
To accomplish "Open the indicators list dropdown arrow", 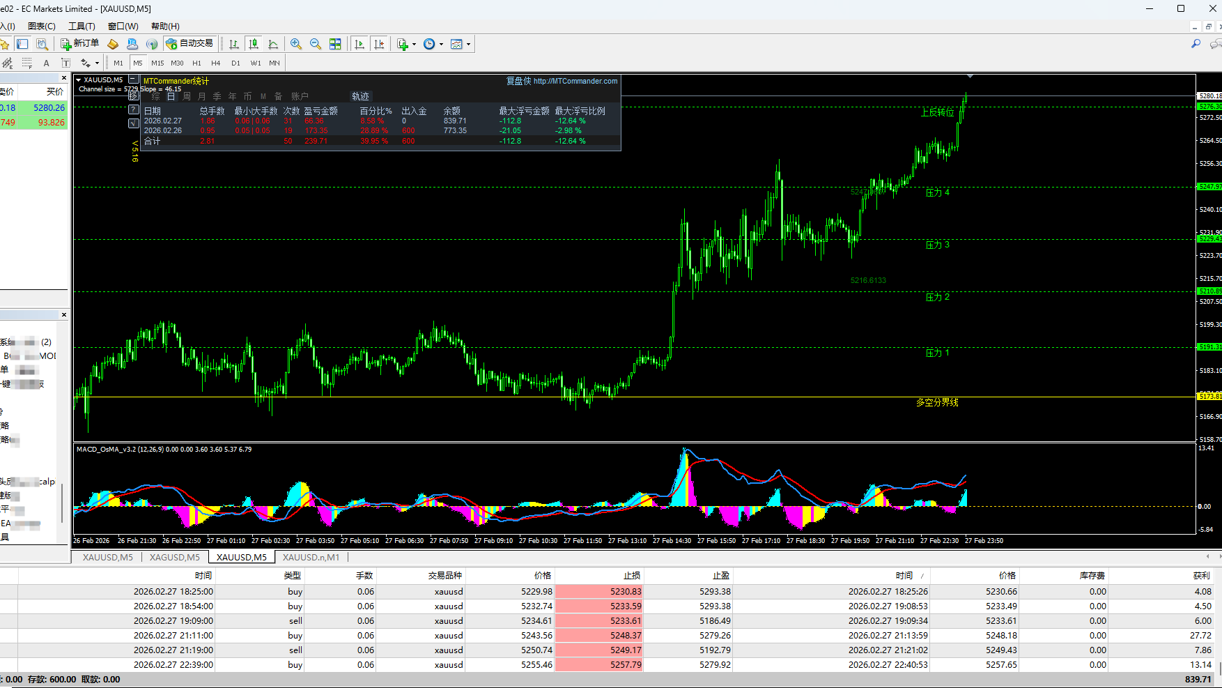I will [x=414, y=44].
